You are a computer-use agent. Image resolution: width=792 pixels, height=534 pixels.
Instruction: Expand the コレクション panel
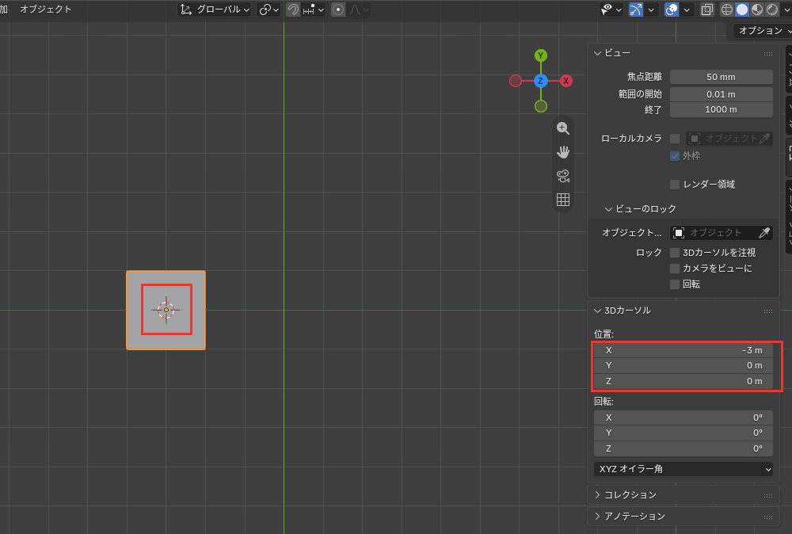[x=597, y=495]
